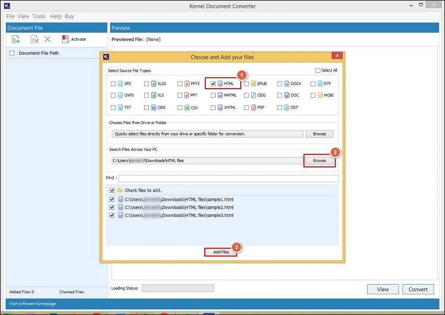Screen dimensions: 445x315
Task: Click Browse under Choose Files from Drive or Folder
Action: [319, 134]
